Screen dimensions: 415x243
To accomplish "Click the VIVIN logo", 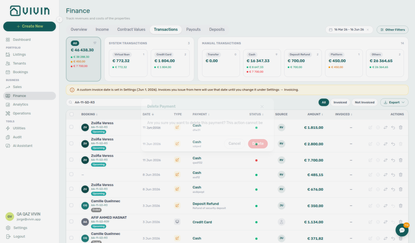I will click(x=30, y=11).
